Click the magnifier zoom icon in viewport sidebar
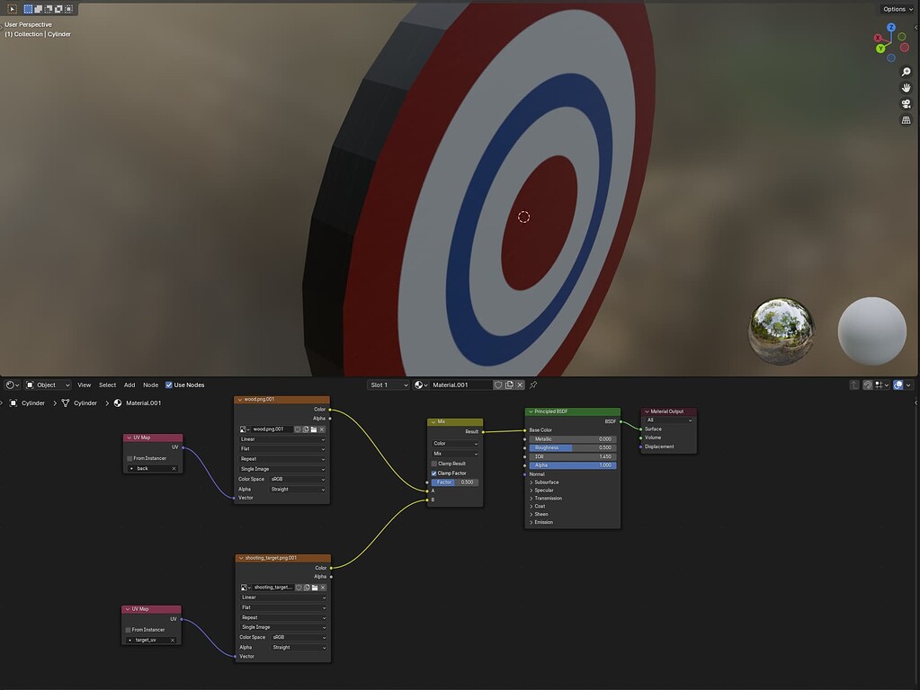The width and height of the screenshot is (920, 690). [x=906, y=71]
